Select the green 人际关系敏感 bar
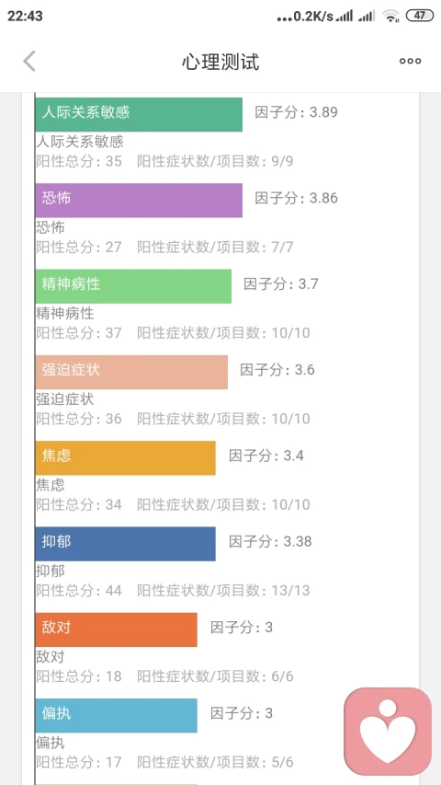 (x=139, y=115)
